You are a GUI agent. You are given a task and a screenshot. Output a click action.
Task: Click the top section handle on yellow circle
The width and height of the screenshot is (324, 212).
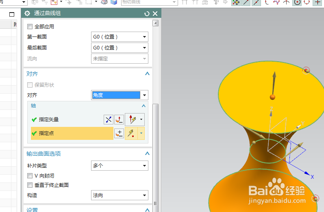pyautogui.click(x=307, y=71)
